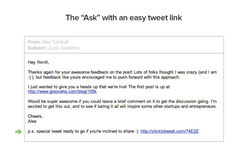Click the 'Cheers,' sign-off text
The height and width of the screenshot is (156, 247).
(35, 116)
